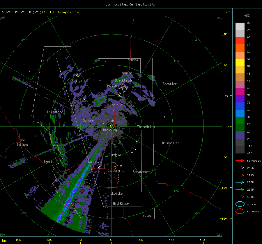Click the Blackfalds label

[x=124, y=80]
